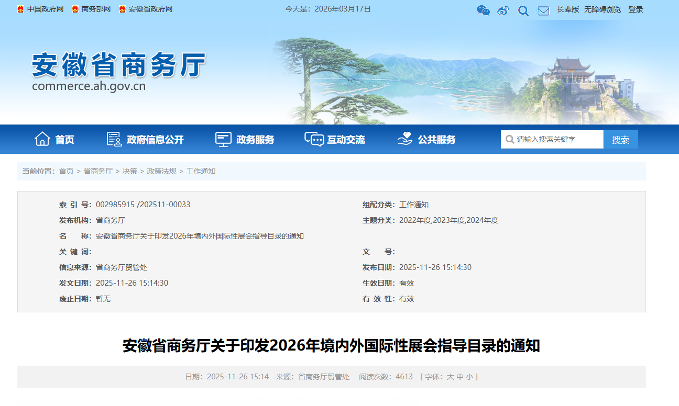Open the 政务服务 navigation menu

[x=255, y=140]
